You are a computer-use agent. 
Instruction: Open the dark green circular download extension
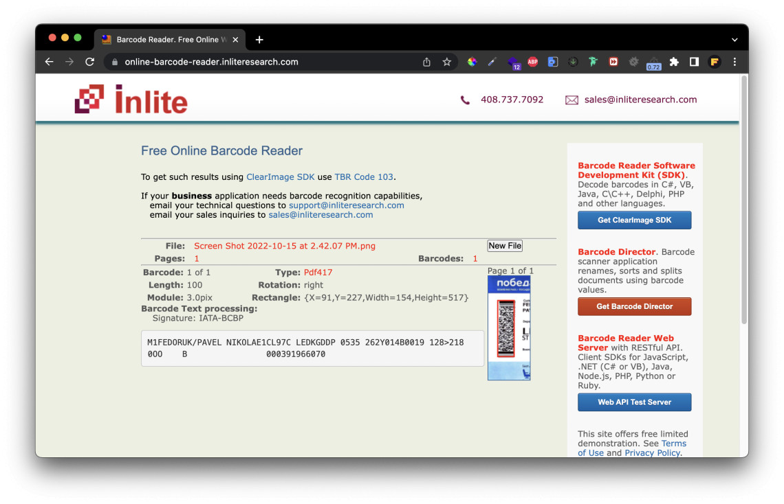[573, 62]
